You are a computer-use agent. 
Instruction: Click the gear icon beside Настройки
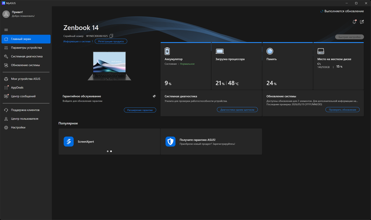point(6,128)
